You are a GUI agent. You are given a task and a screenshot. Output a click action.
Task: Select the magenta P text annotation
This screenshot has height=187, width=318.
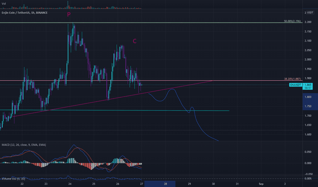click(69, 14)
